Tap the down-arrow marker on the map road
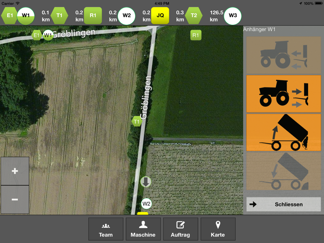The height and width of the screenshot is (243, 324). [146, 182]
